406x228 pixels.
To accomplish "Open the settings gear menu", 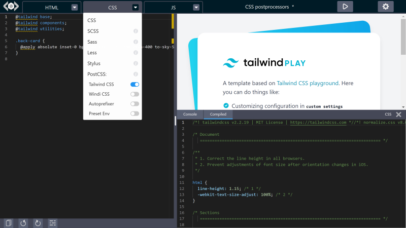I will tap(386, 7).
